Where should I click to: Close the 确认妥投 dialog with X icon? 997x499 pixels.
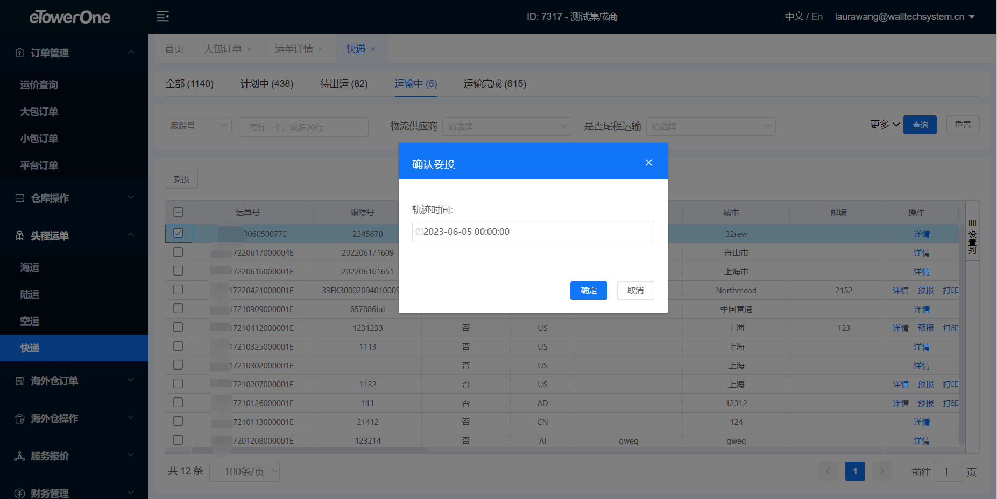(648, 163)
